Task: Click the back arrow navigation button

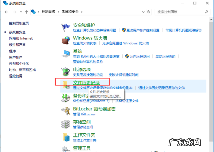Action: [x=6, y=12]
